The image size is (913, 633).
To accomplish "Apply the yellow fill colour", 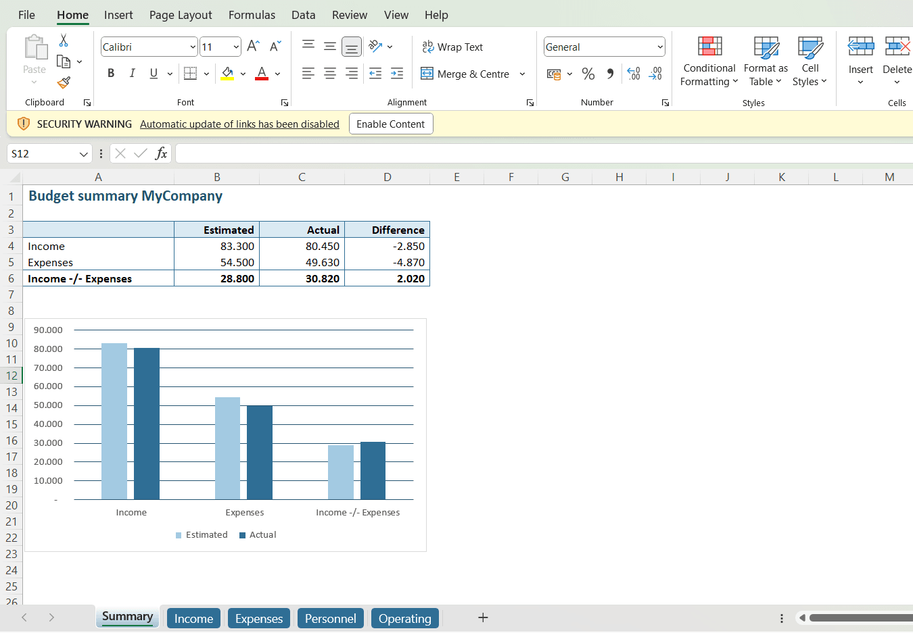I will coord(227,74).
